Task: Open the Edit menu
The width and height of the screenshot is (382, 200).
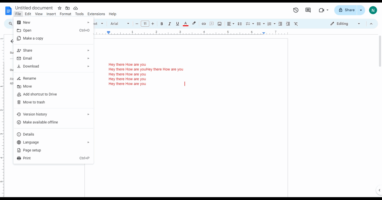Action: [x=28, y=14]
